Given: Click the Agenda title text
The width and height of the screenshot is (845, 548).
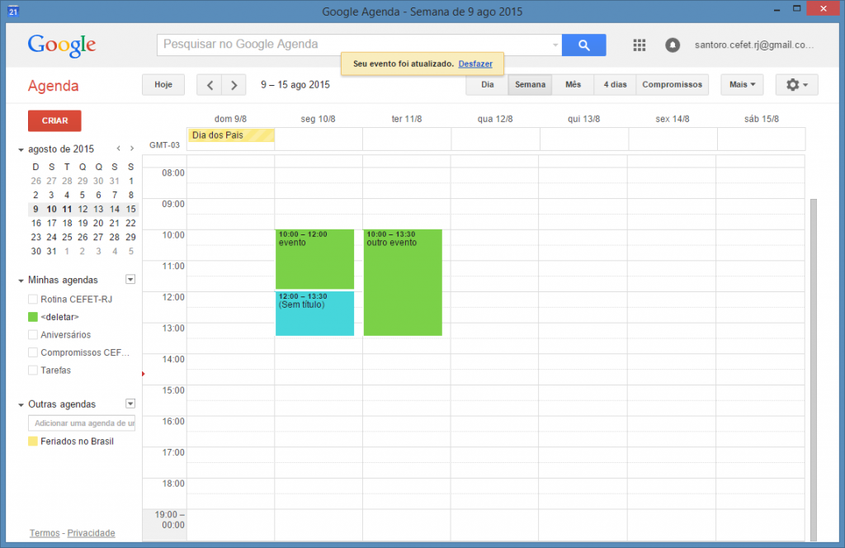Looking at the screenshot, I should pos(54,86).
